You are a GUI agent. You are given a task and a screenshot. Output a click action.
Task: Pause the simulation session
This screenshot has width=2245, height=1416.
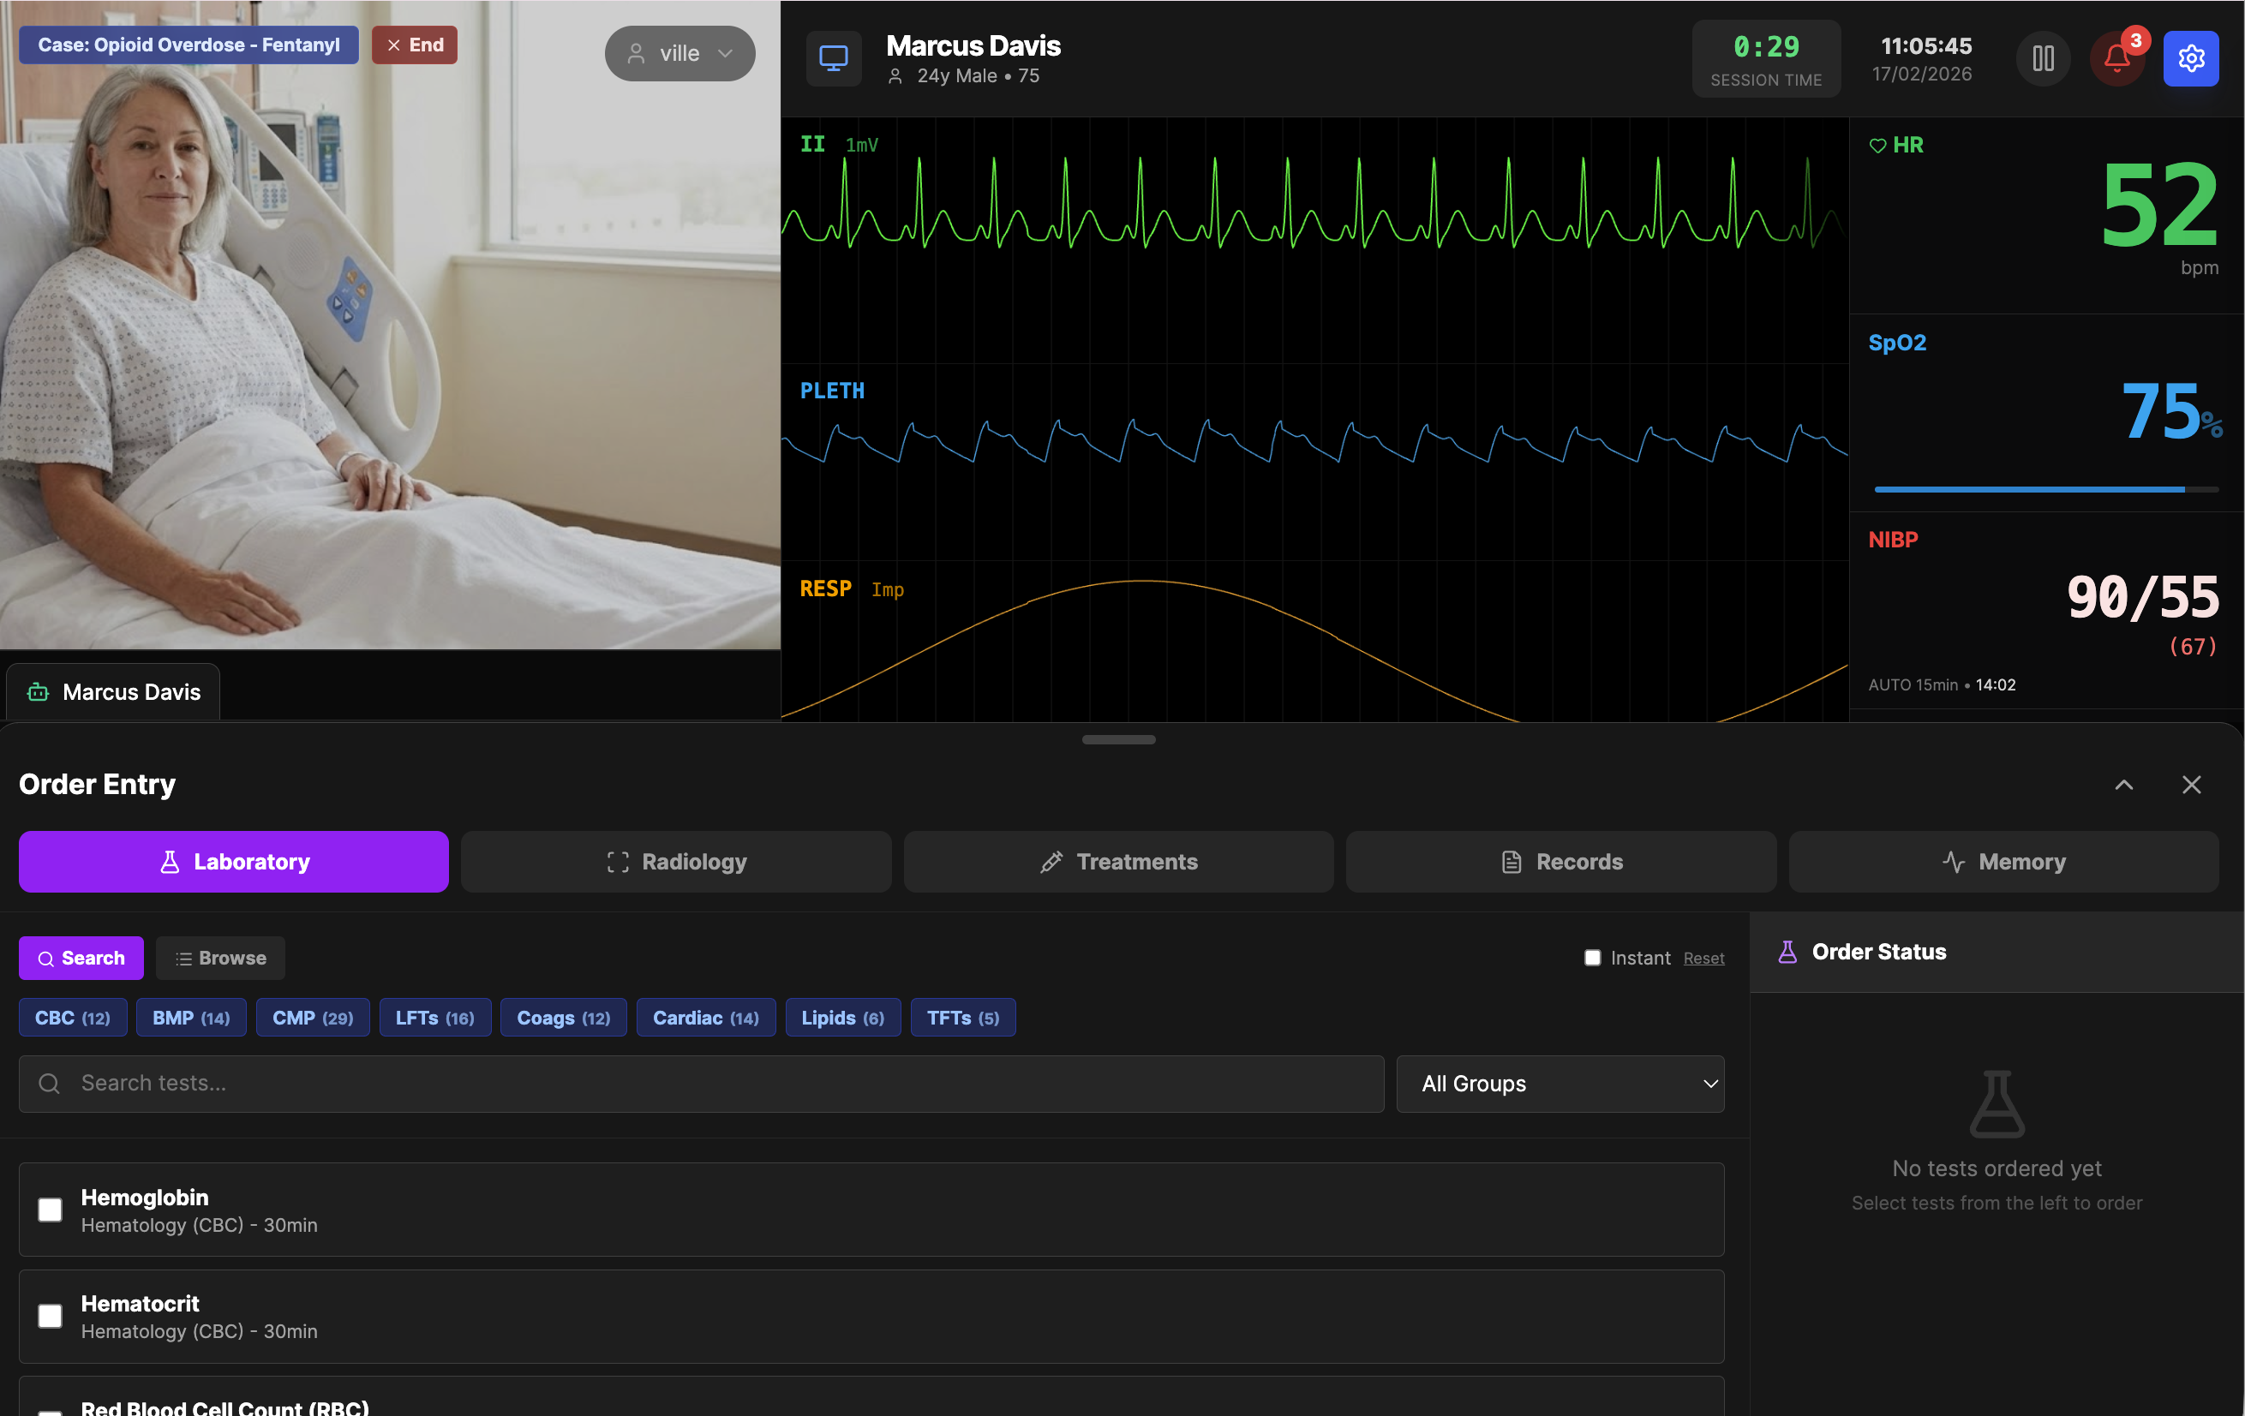pos(2043,57)
